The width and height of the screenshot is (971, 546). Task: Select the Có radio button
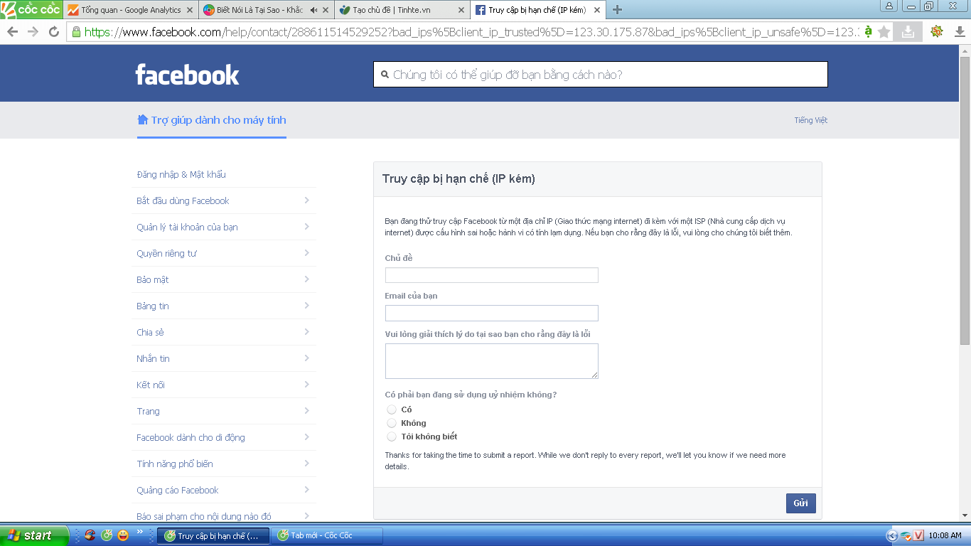click(392, 409)
